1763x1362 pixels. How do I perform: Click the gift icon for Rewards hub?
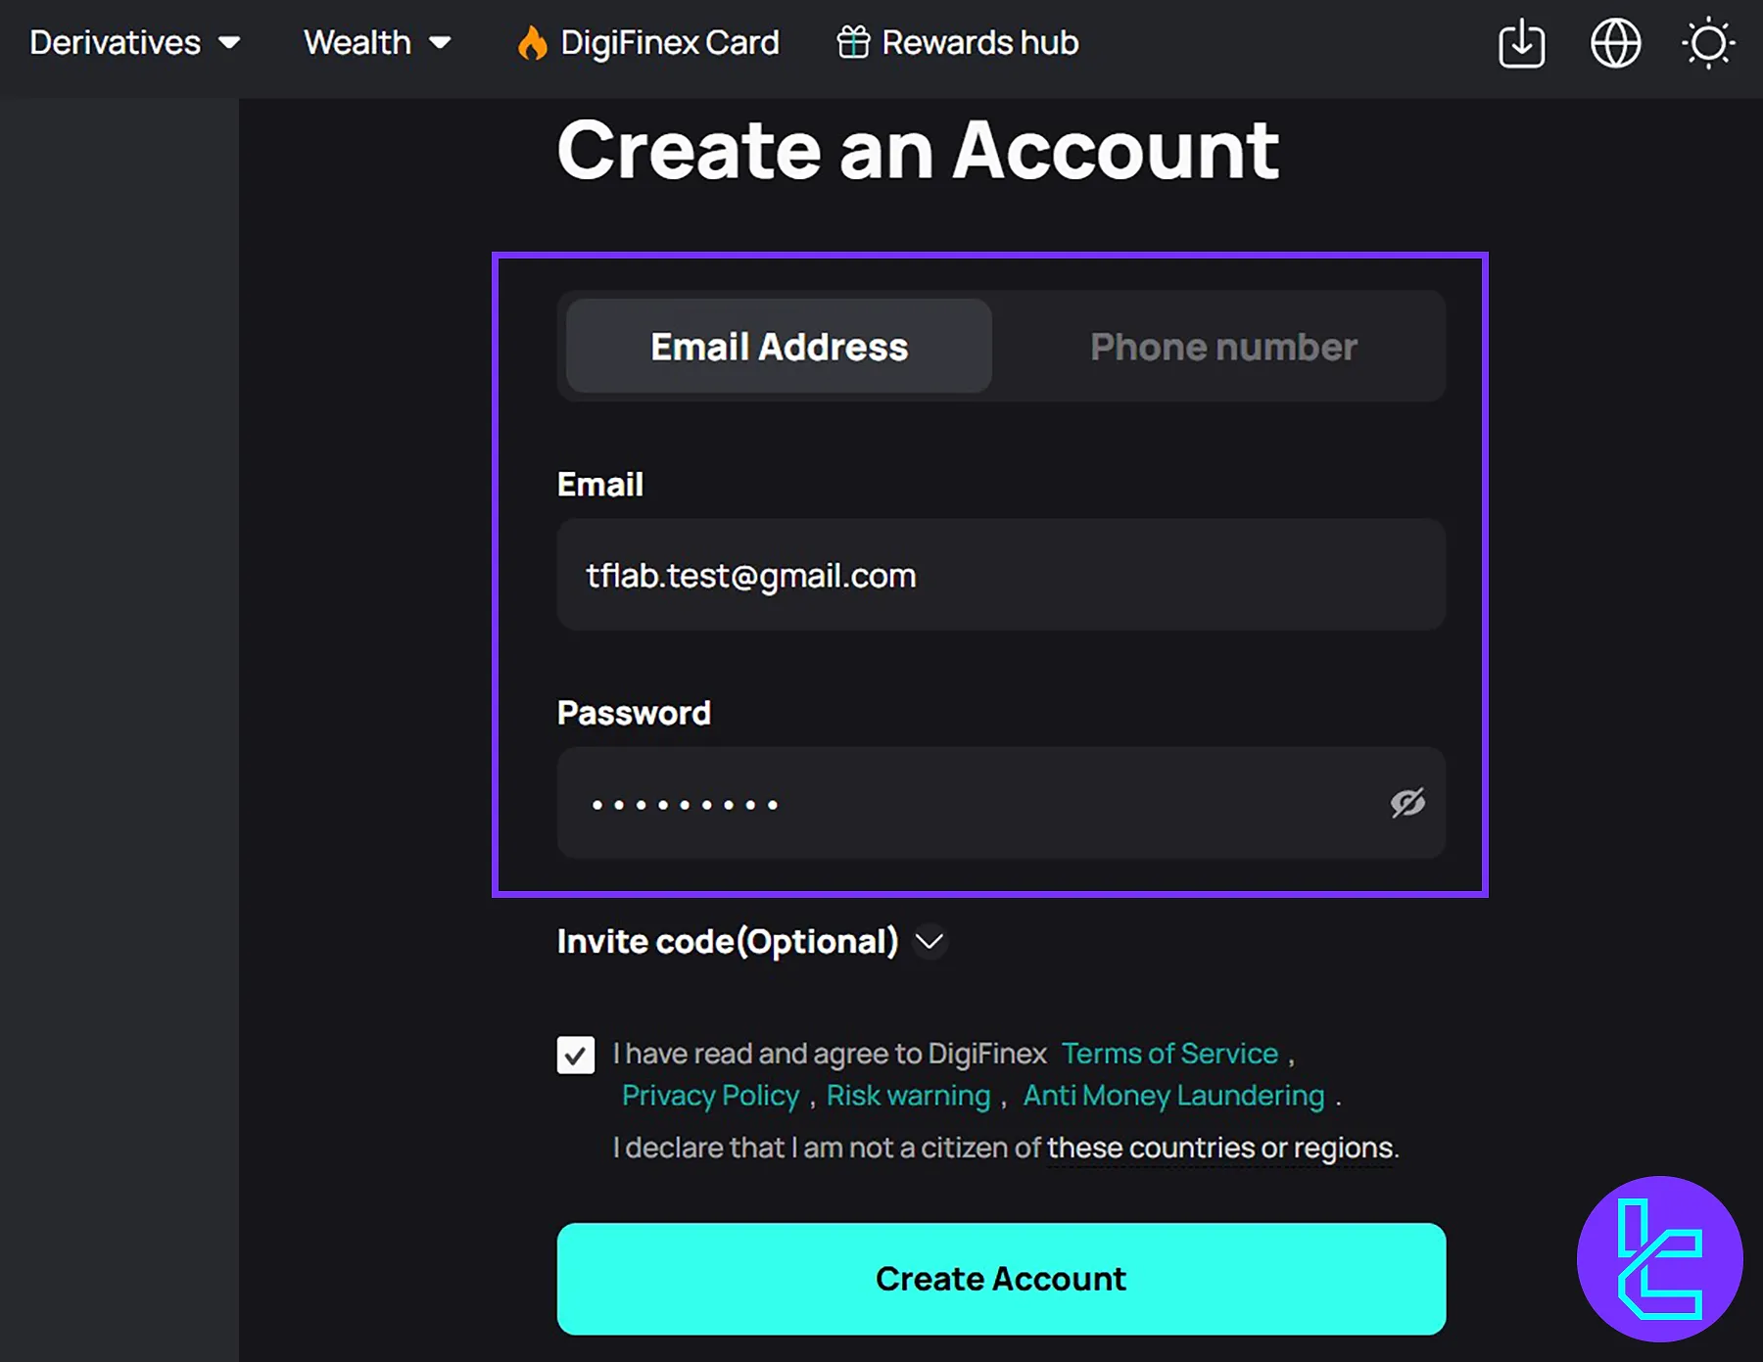click(853, 43)
